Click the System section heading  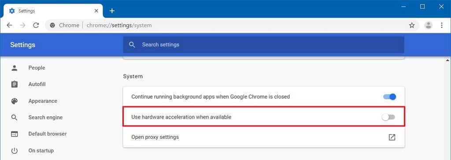[x=133, y=77]
